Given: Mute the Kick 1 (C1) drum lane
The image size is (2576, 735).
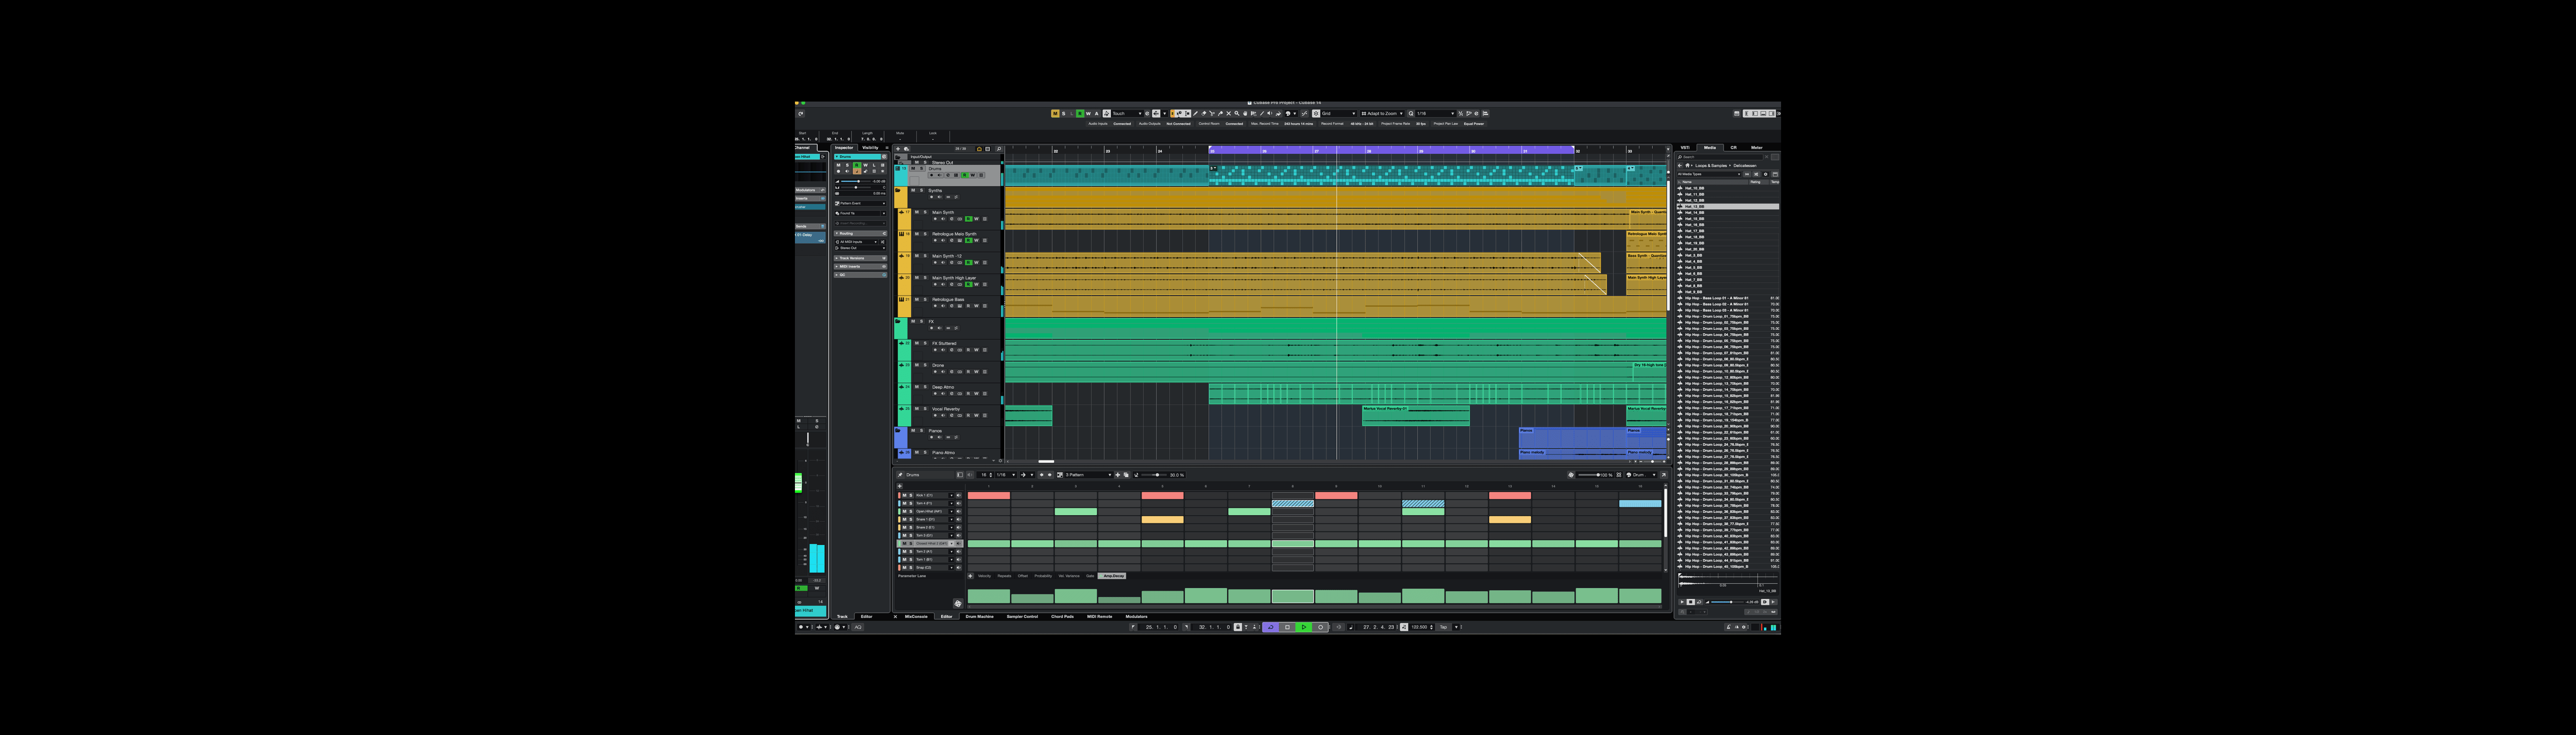Looking at the screenshot, I should point(905,495).
